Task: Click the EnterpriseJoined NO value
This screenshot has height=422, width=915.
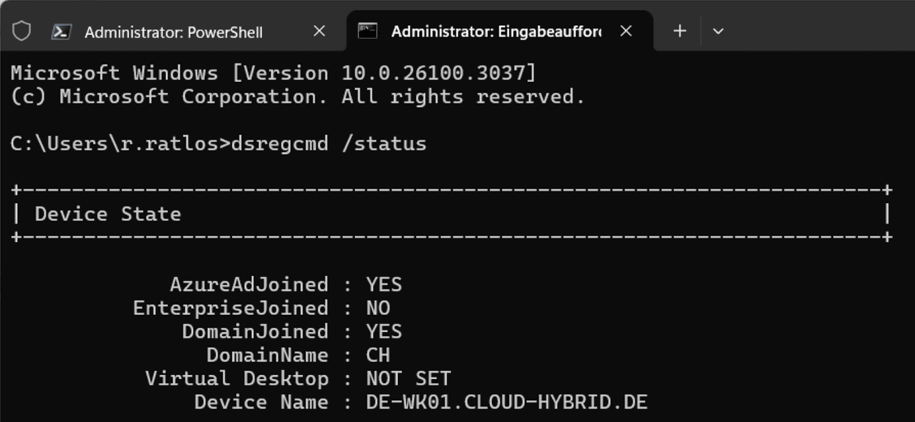Action: click(379, 308)
